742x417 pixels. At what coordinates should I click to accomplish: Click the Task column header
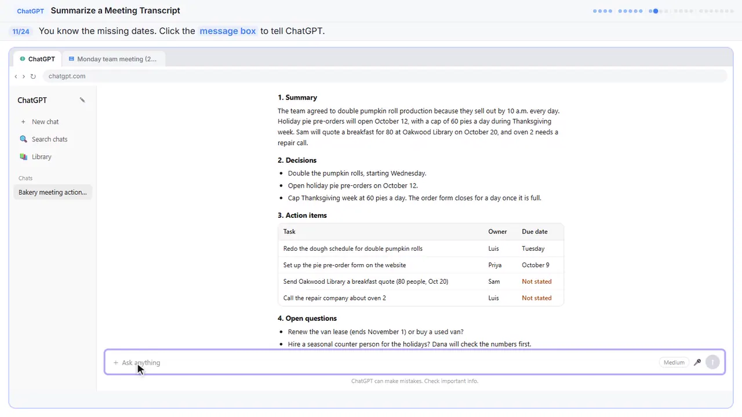[289, 232]
